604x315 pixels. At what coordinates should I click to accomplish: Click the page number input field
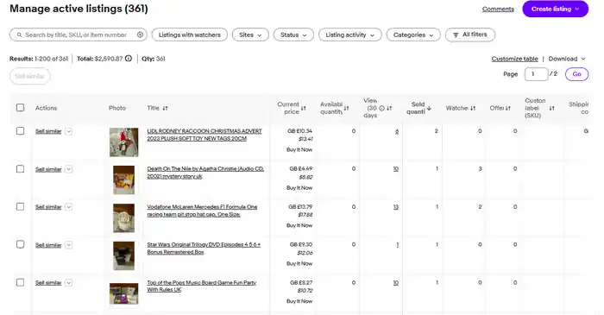536,74
